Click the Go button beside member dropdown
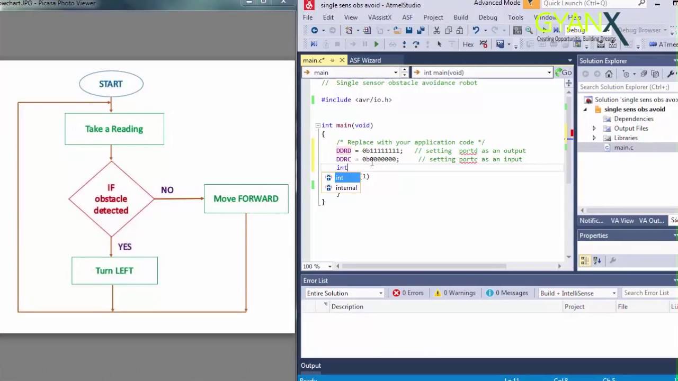The height and width of the screenshot is (381, 678). pos(564,72)
